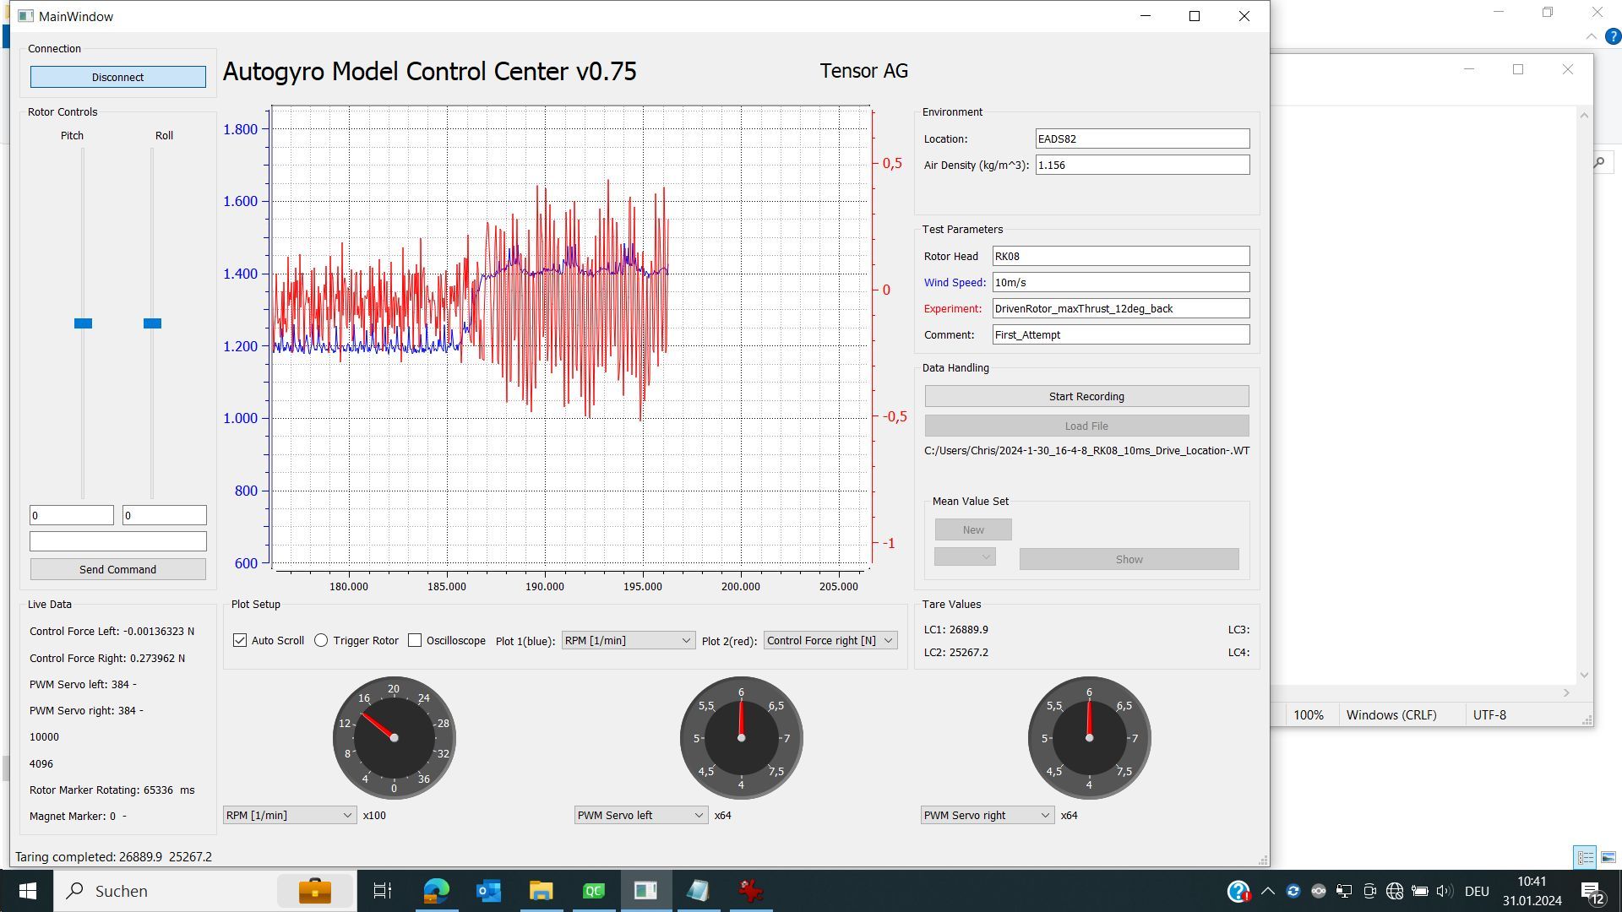Click Start Recording
This screenshot has width=1622, height=912.
click(1086, 397)
